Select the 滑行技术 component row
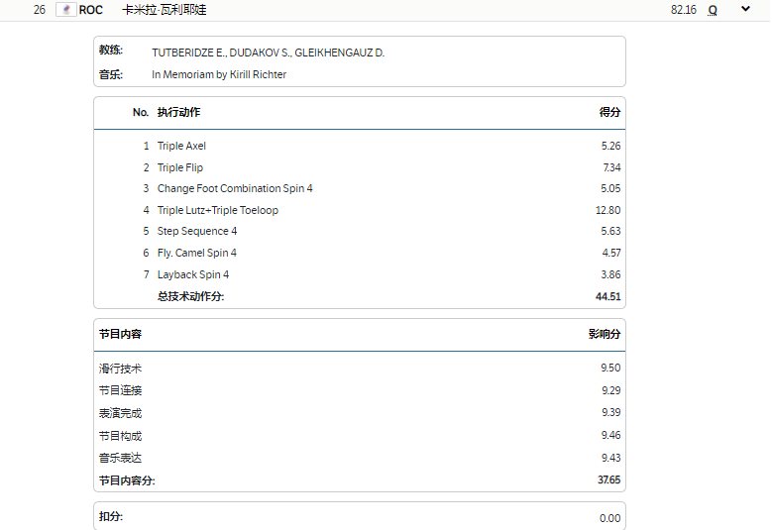The width and height of the screenshot is (772, 530). point(360,369)
